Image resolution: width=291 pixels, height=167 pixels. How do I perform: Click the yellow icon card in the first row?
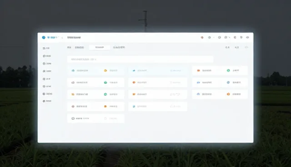(111, 70)
